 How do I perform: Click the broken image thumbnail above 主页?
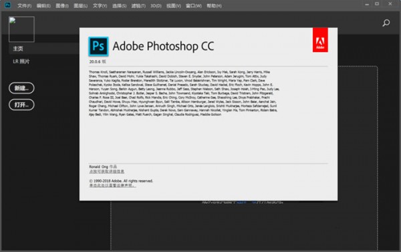(x=21, y=29)
